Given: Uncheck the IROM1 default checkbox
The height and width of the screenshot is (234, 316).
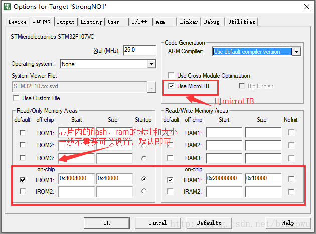Looking at the screenshot, I should click(x=23, y=180).
